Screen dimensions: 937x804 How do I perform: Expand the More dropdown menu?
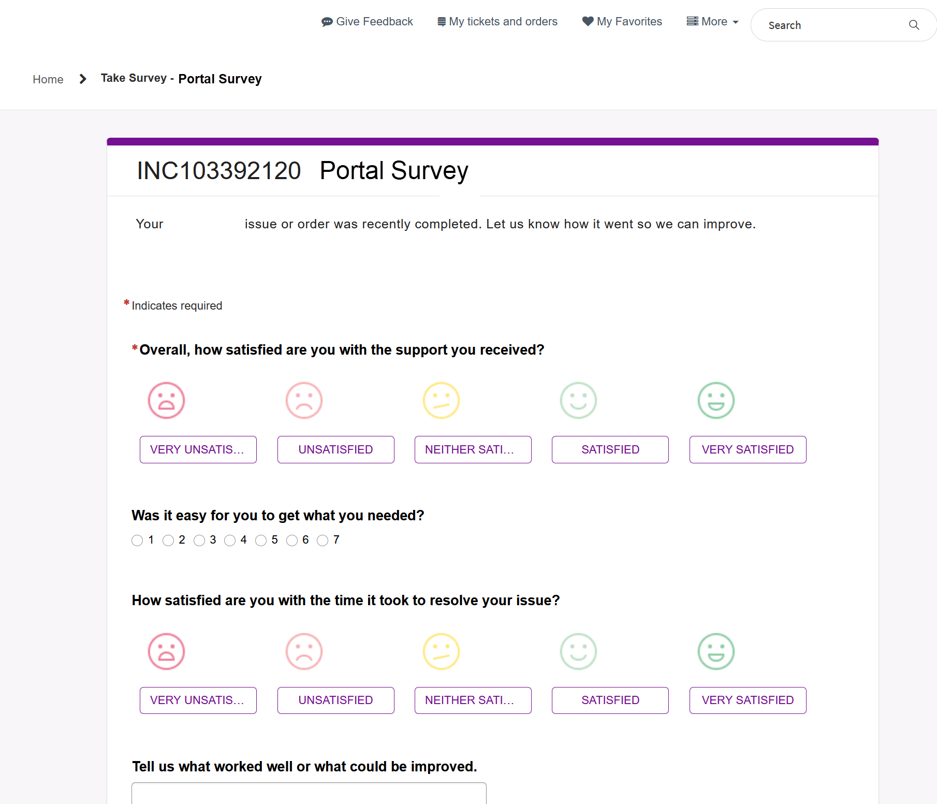point(712,22)
